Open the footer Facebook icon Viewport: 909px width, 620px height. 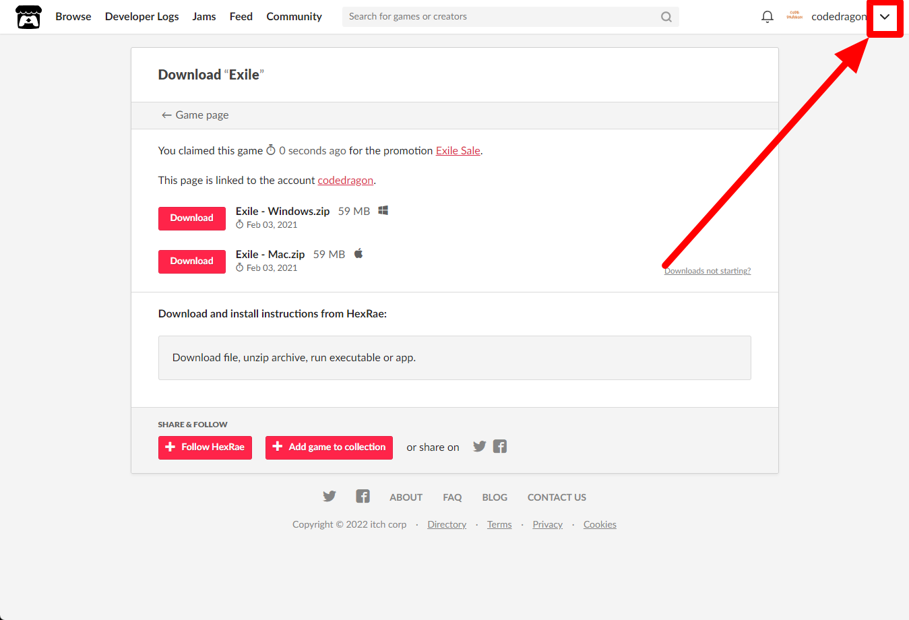tap(363, 497)
